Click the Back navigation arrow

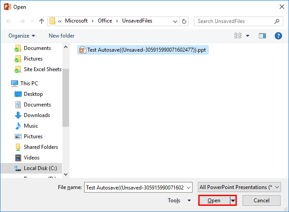9,21
